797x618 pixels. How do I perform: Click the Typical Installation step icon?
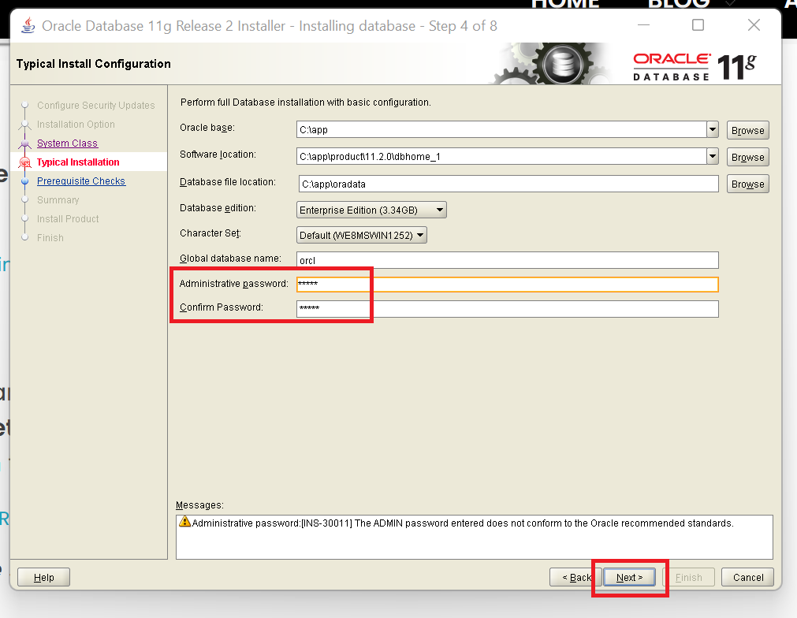coord(24,162)
